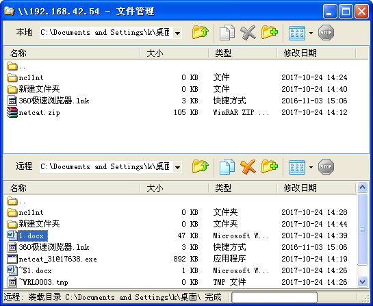Click the status bar progress field
Image resolution: width=373 pixels, height=306 pixels.
tap(274, 297)
